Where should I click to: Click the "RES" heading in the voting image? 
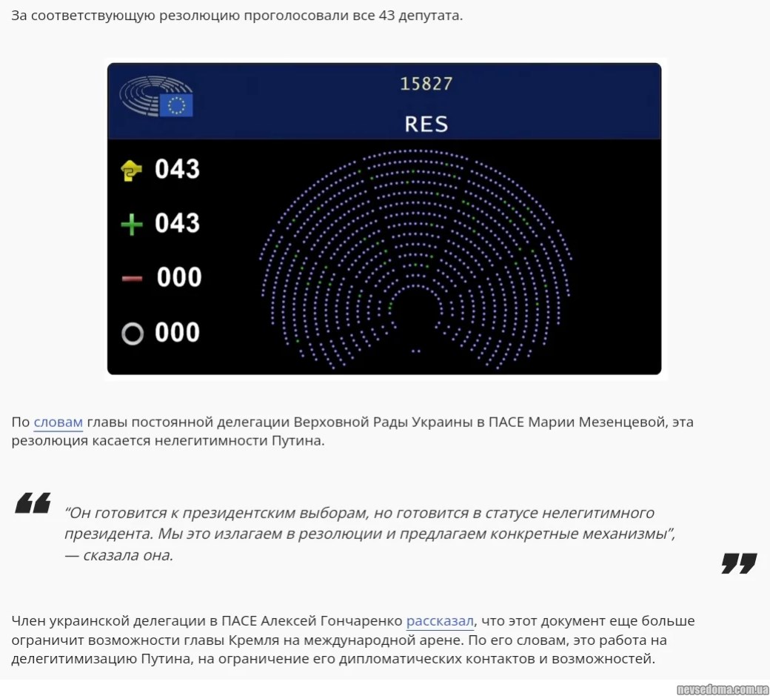coord(426,124)
